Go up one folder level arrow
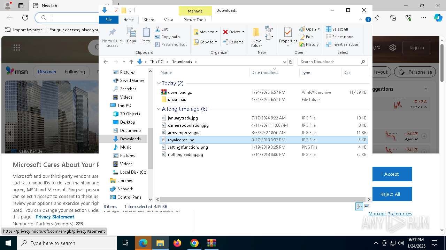The width and height of the screenshot is (446, 250). click(131, 62)
